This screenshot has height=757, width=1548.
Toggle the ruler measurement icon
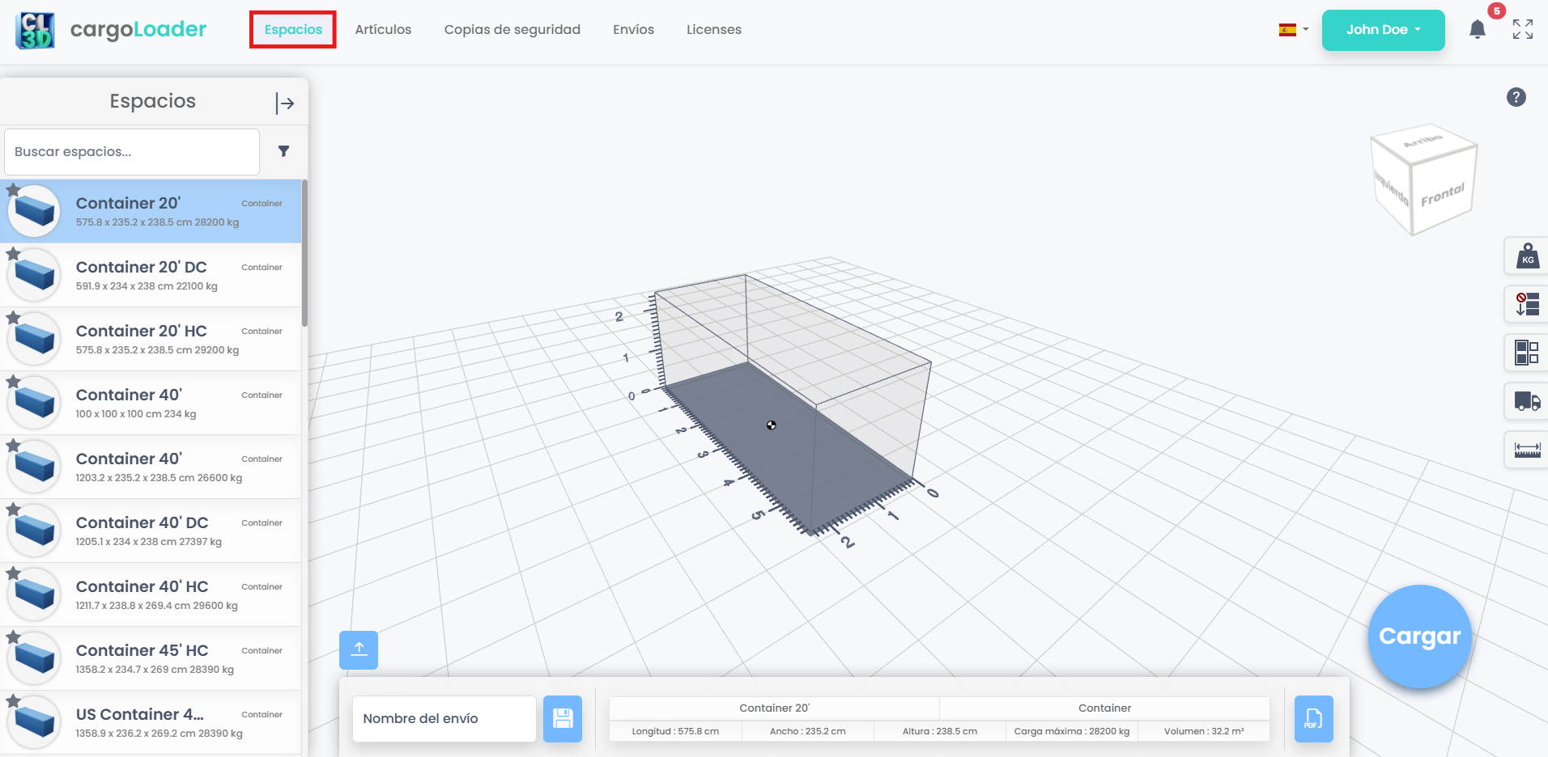pos(1527,450)
